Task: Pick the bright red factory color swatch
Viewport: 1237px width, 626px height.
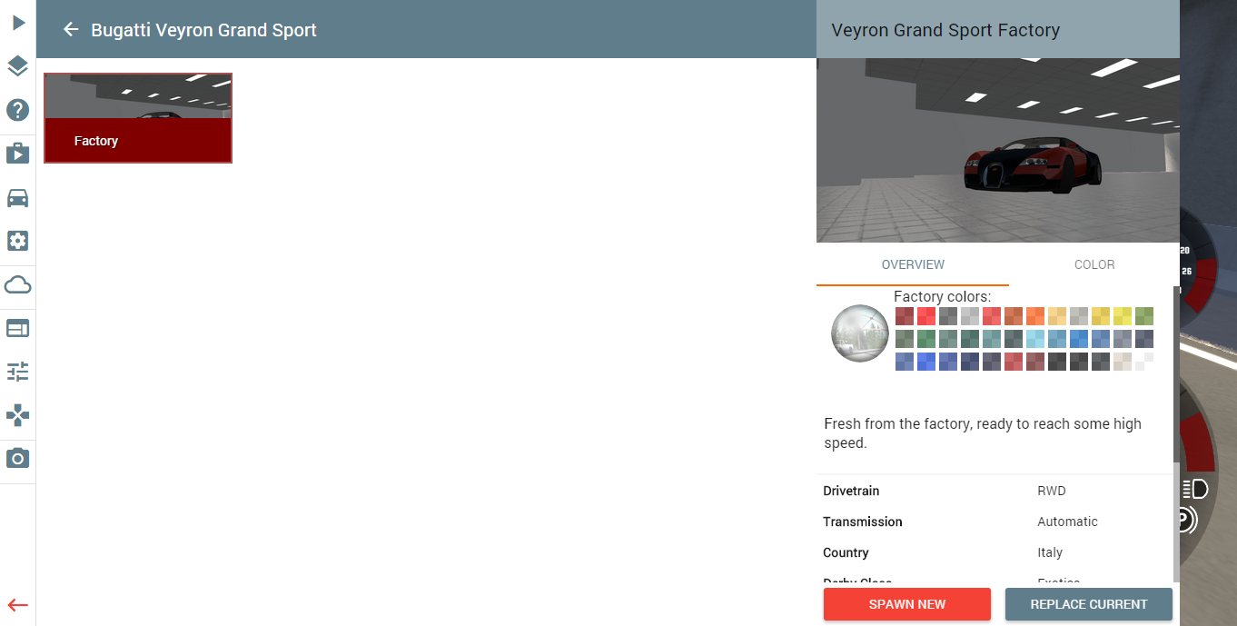Action: [x=926, y=316]
